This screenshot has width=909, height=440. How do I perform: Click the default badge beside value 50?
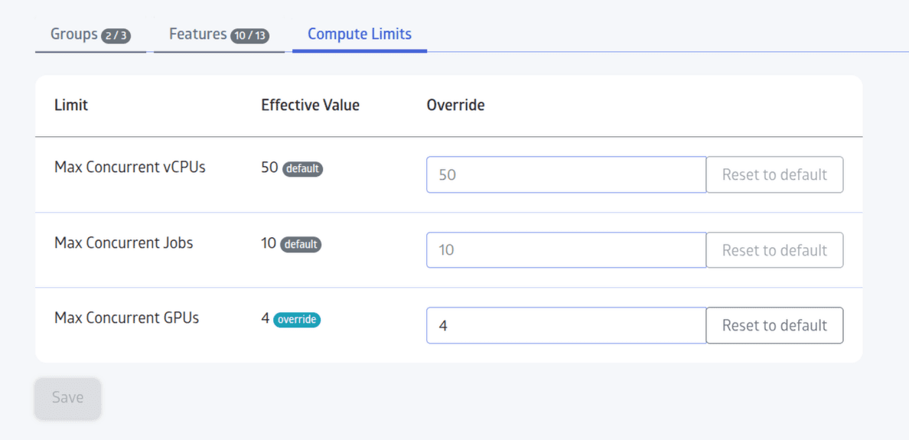click(x=302, y=169)
